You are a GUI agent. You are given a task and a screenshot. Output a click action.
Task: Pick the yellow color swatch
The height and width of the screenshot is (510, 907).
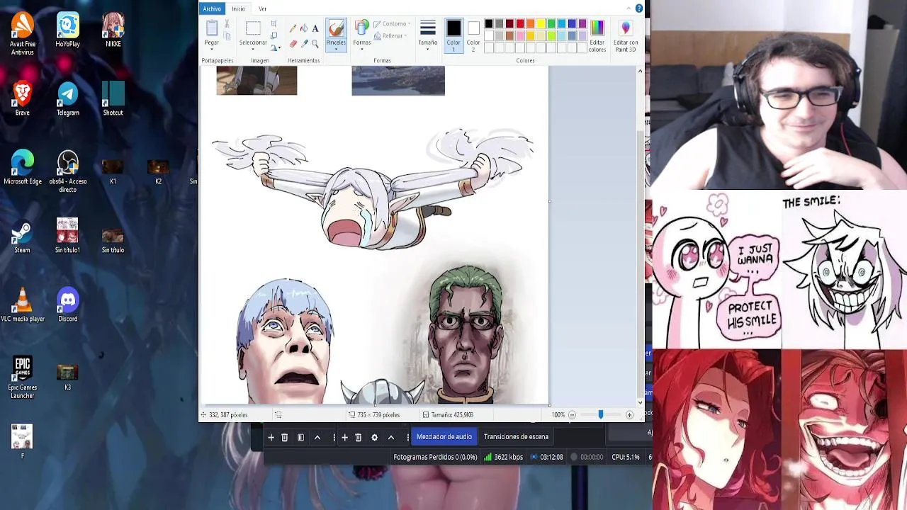pyautogui.click(x=541, y=24)
